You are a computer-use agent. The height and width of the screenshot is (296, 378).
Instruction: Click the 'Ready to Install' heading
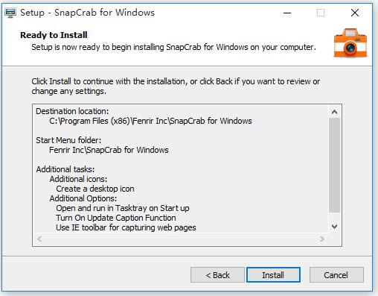click(54, 35)
